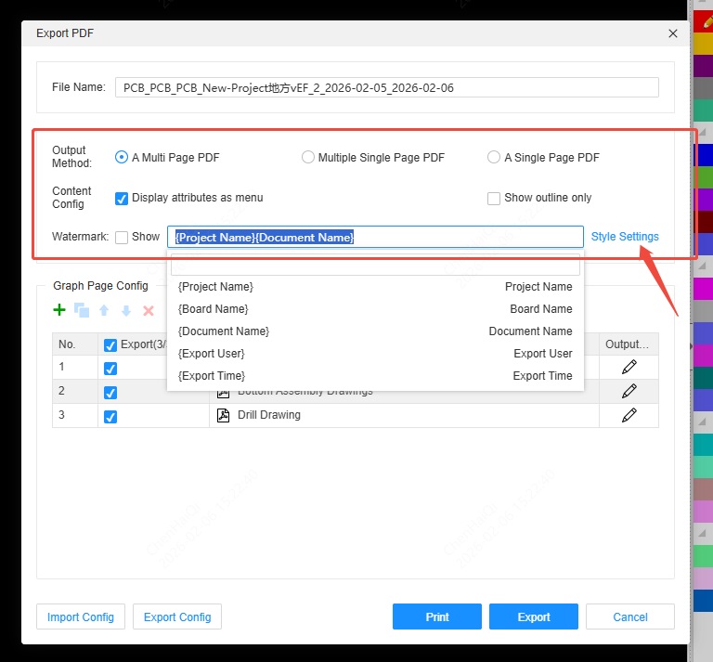The image size is (713, 662).
Task: Edit output settings for row 2
Action: pyautogui.click(x=629, y=391)
